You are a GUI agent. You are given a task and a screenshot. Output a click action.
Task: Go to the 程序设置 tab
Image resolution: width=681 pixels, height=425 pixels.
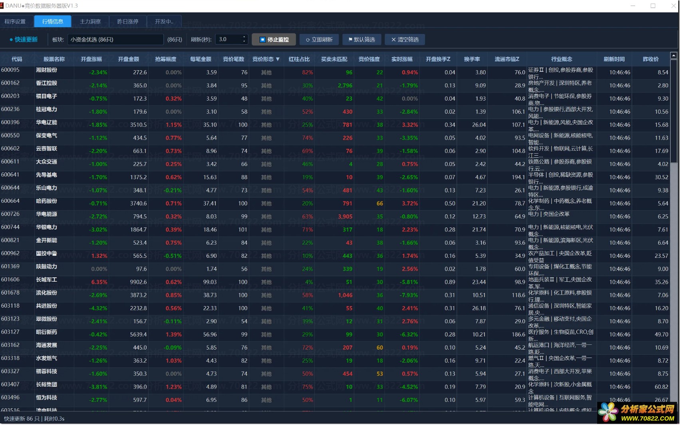[x=15, y=22]
